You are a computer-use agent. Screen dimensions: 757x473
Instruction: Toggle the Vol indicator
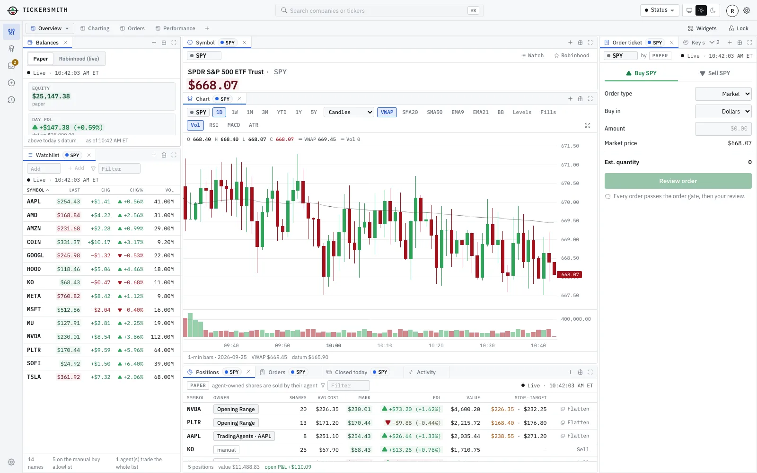[195, 125]
